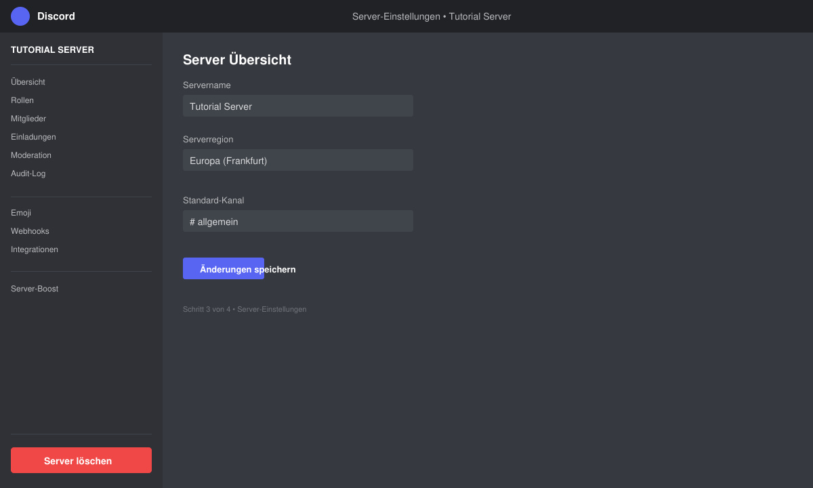Click the TUTORIAL SERVER sidebar heading

pyautogui.click(x=52, y=49)
